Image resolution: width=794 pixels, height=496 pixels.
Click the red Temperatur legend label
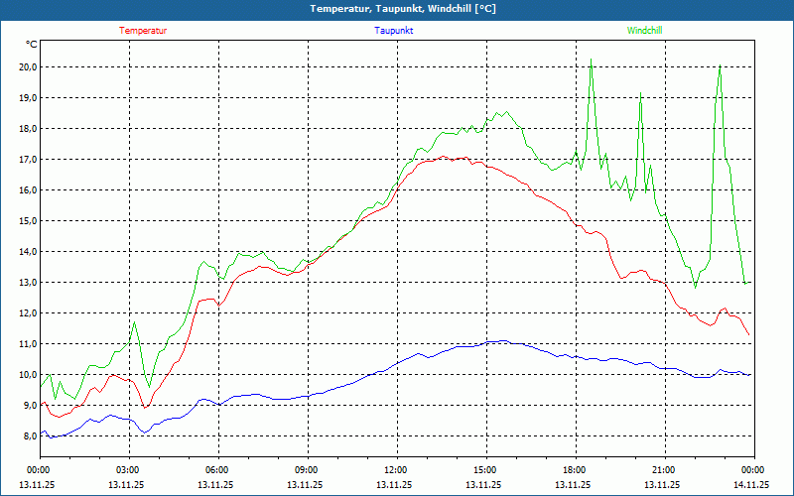point(143,31)
